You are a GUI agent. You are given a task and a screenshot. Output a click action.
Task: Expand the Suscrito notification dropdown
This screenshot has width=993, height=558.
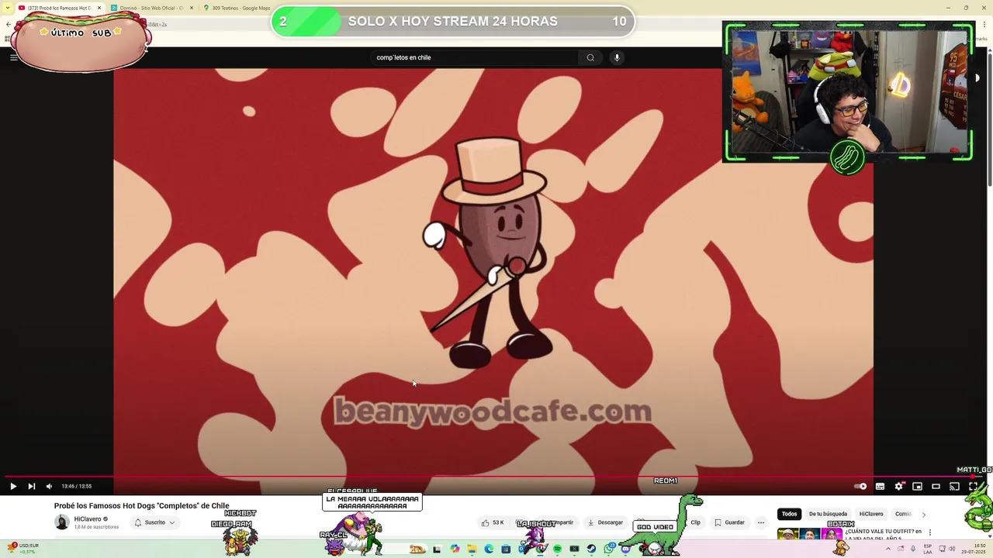(154, 522)
